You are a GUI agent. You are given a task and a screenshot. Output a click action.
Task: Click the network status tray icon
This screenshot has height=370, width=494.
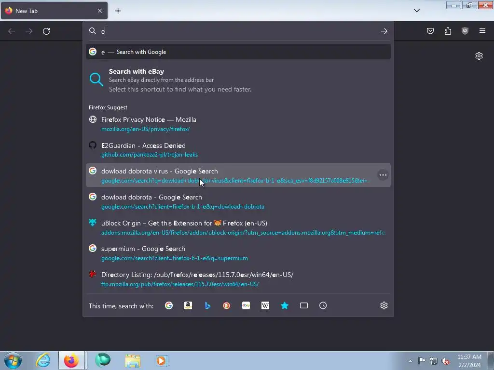tap(434, 361)
